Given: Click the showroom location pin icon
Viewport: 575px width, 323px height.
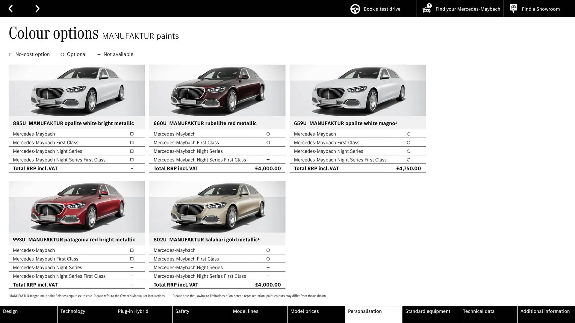Looking at the screenshot, I should (x=513, y=8).
